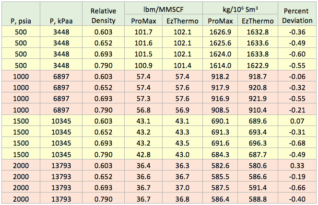
Task: Click the deviation cell '-0.31'
Action: [x=297, y=132]
